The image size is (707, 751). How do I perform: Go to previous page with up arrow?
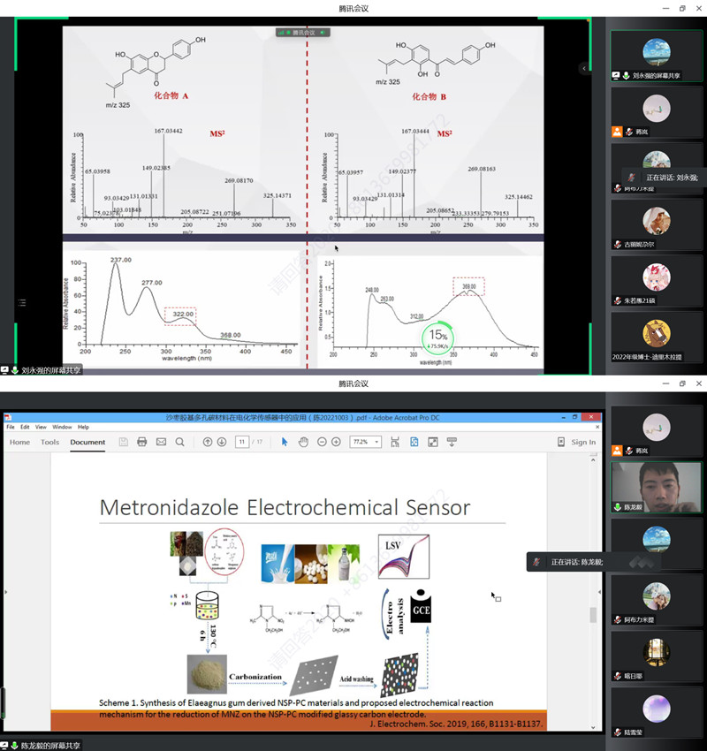coord(209,442)
